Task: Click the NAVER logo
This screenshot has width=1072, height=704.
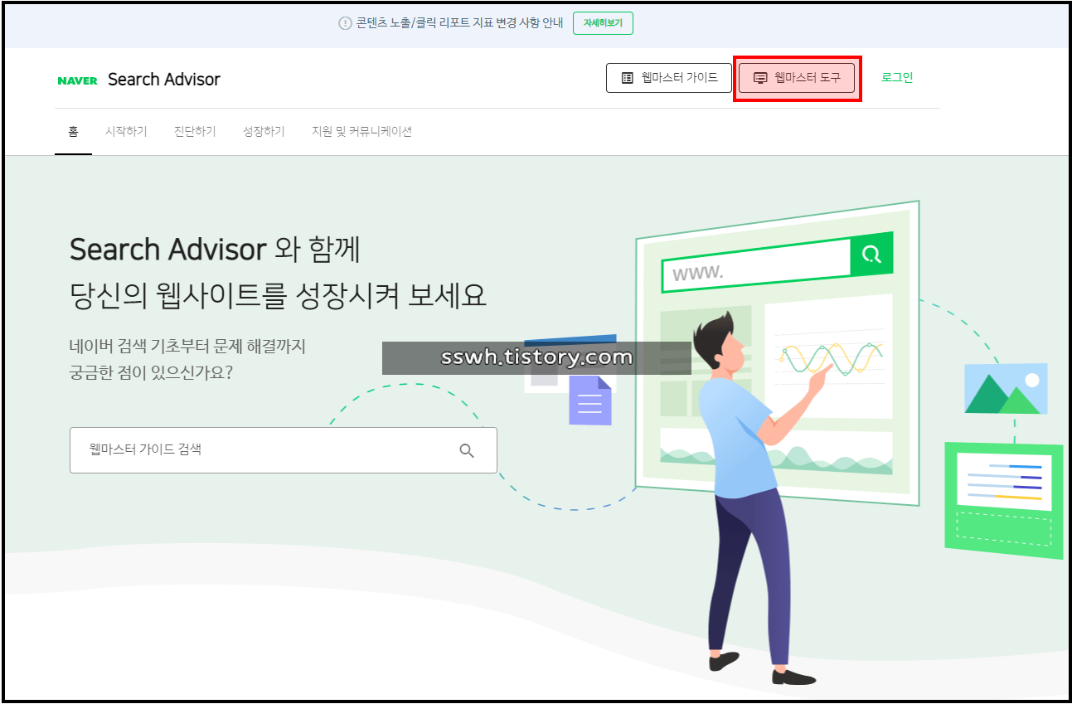Action: [77, 80]
